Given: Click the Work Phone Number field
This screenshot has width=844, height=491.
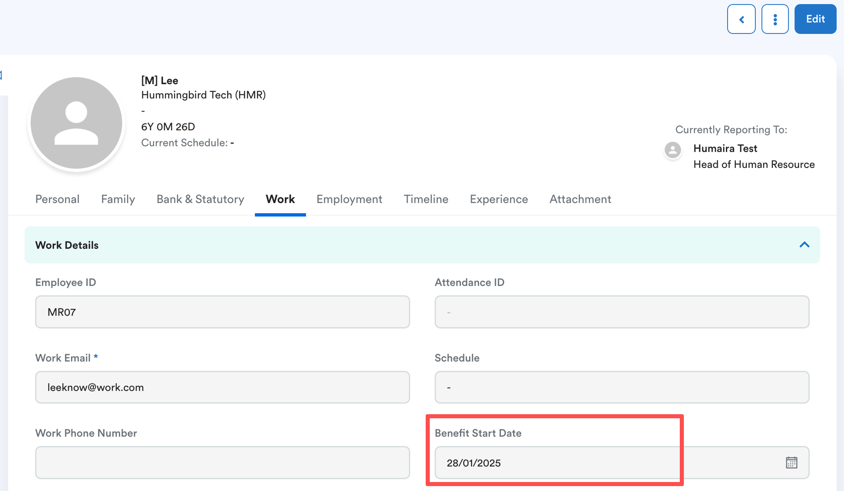Looking at the screenshot, I should [x=222, y=462].
